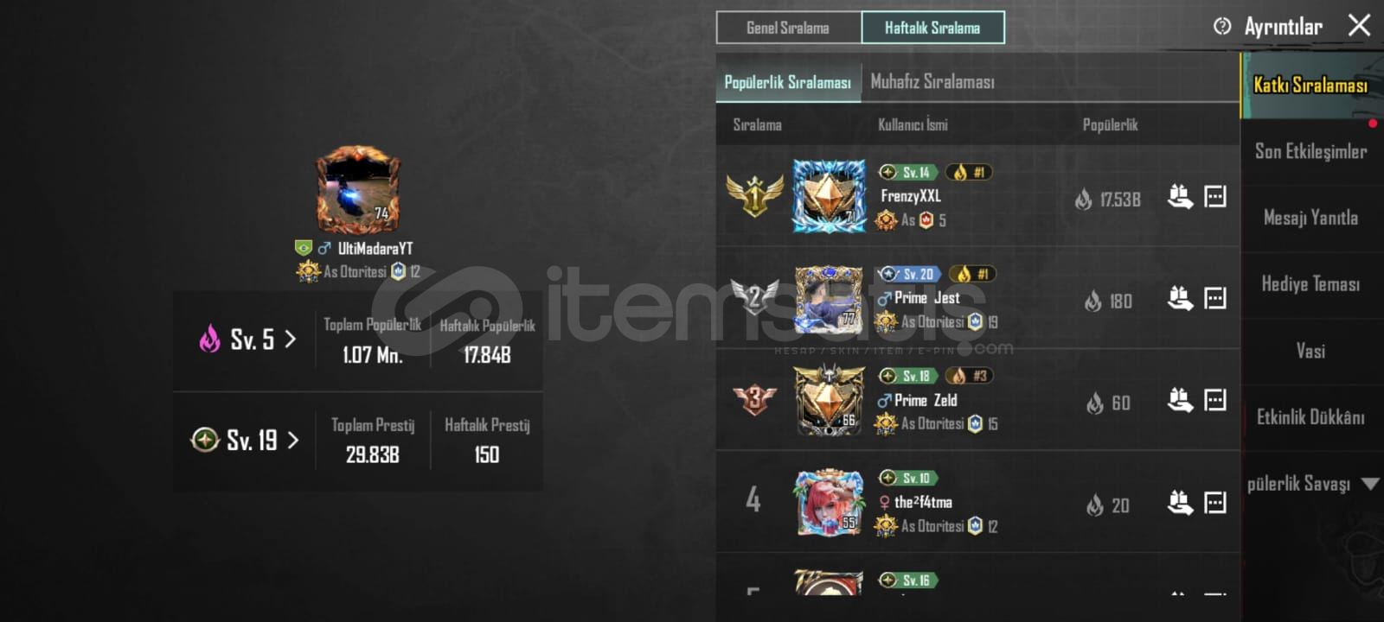Image resolution: width=1384 pixels, height=622 pixels.
Task: Click gift hand icon for Prime Jest
Action: tap(1180, 299)
